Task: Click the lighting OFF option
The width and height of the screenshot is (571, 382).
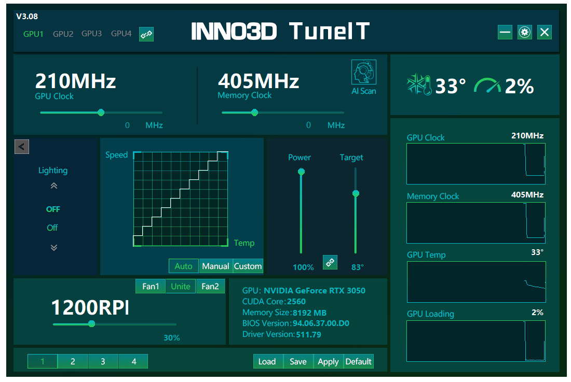Action: [x=53, y=209]
